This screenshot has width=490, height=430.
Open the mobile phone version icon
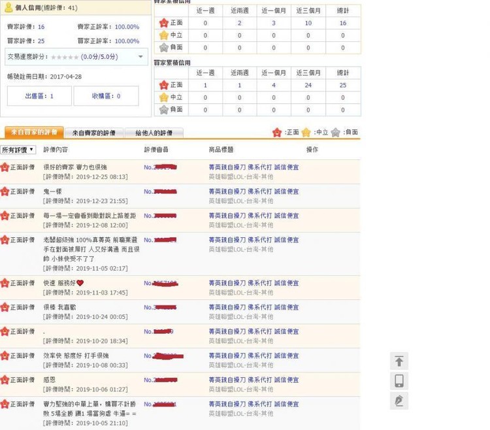pyautogui.click(x=399, y=381)
